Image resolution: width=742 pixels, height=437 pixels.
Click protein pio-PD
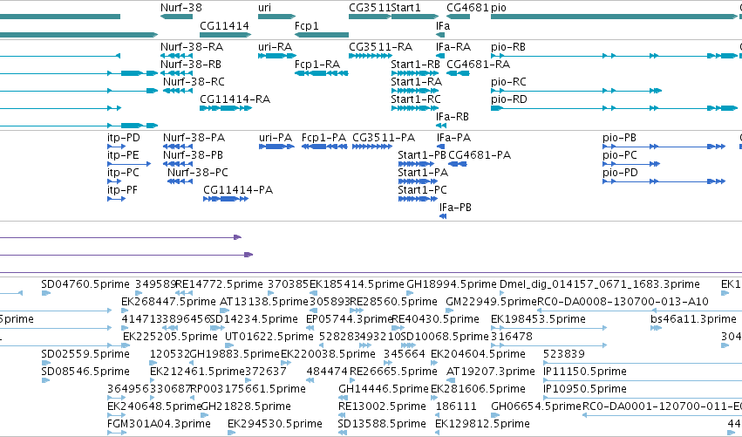click(621, 173)
